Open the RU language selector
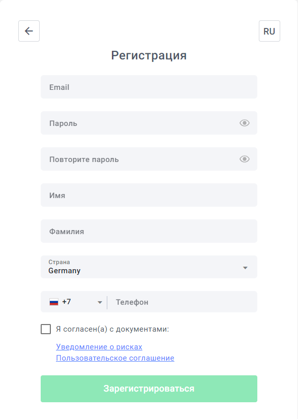 pos(270,31)
